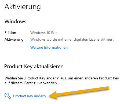Click the Edition label

10,33
